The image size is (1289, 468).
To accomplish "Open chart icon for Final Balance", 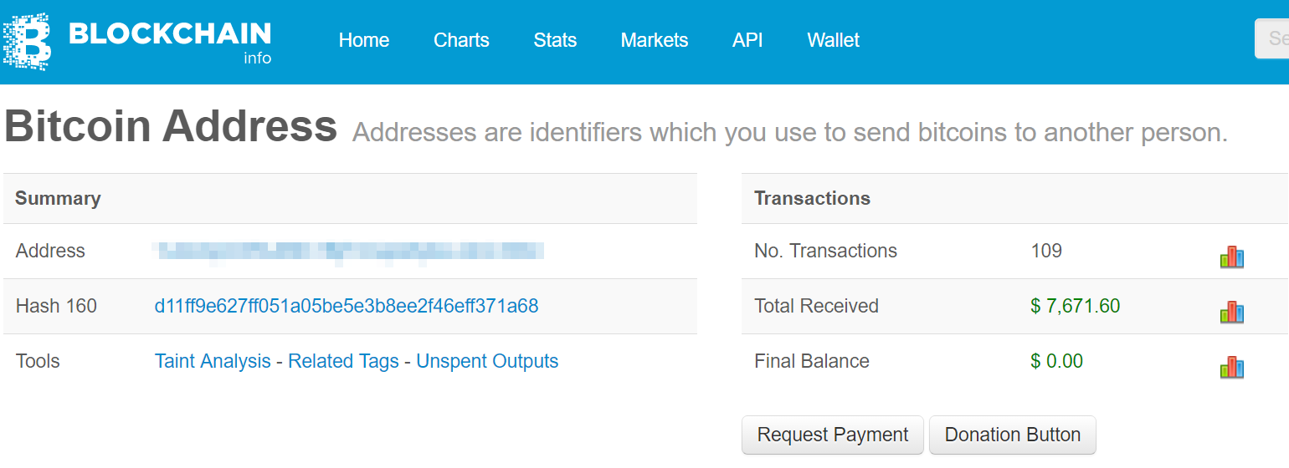I will 1231,367.
